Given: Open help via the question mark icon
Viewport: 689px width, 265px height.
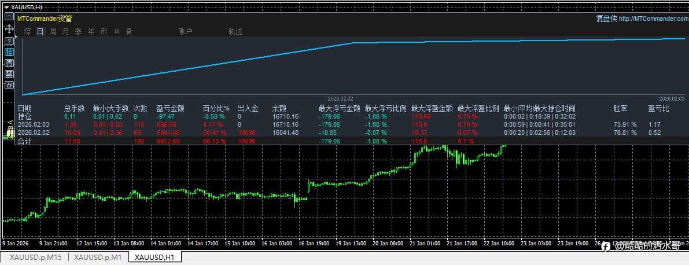Looking at the screenshot, I should click(x=9, y=41).
